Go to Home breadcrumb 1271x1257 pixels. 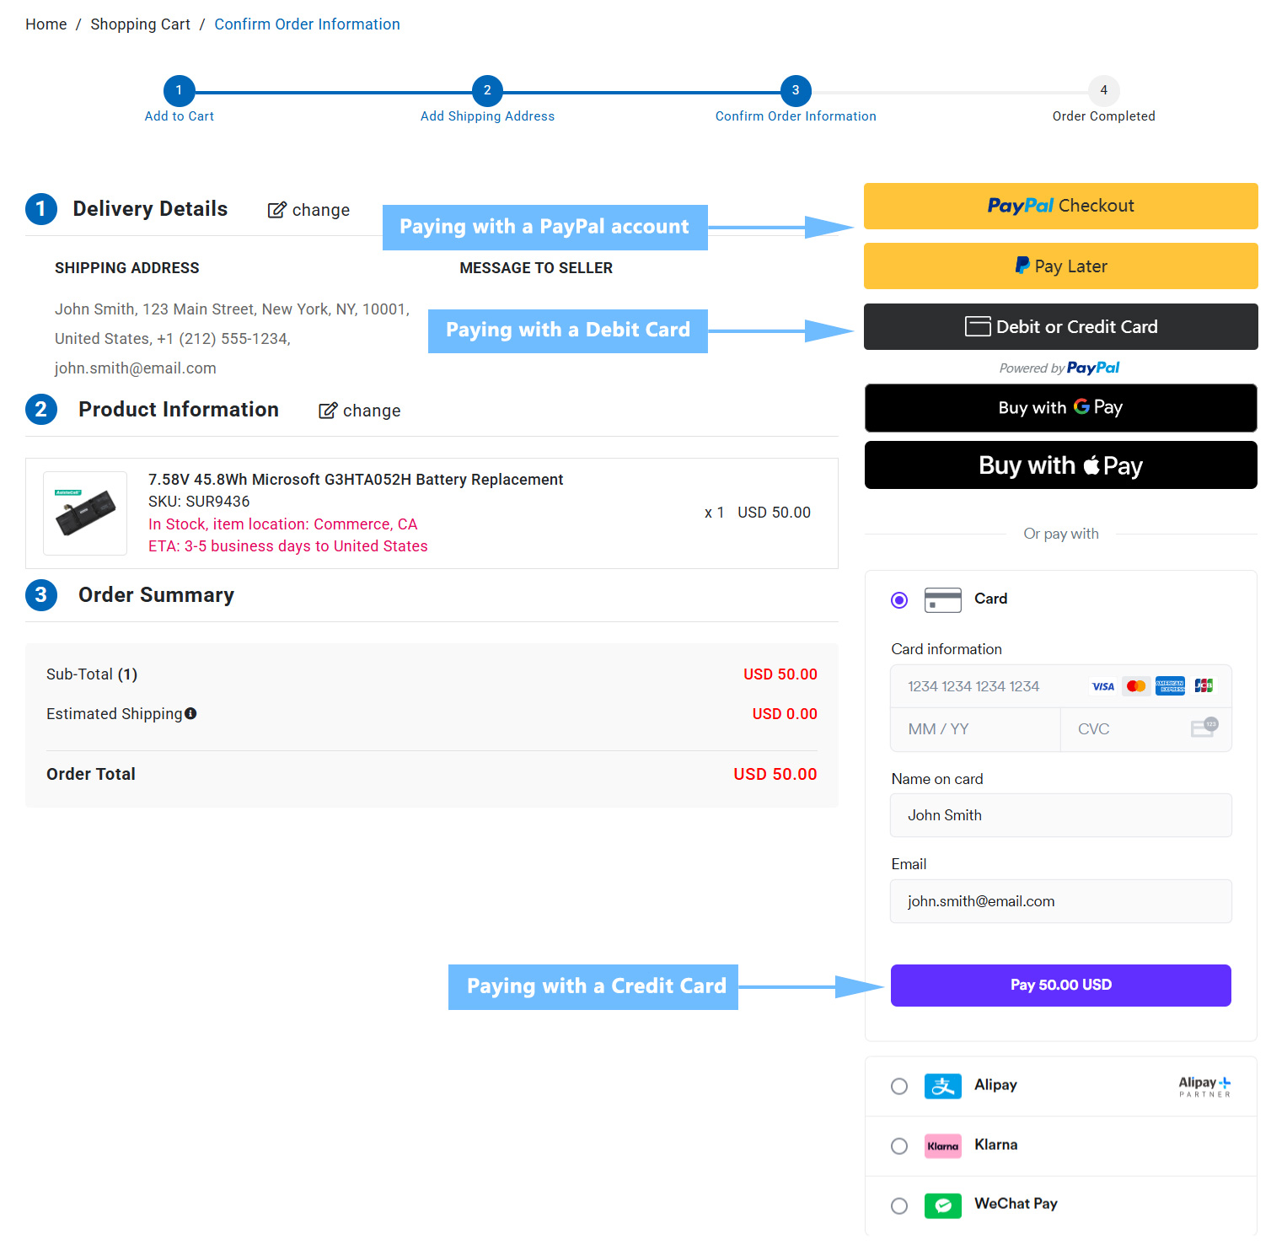(x=46, y=24)
